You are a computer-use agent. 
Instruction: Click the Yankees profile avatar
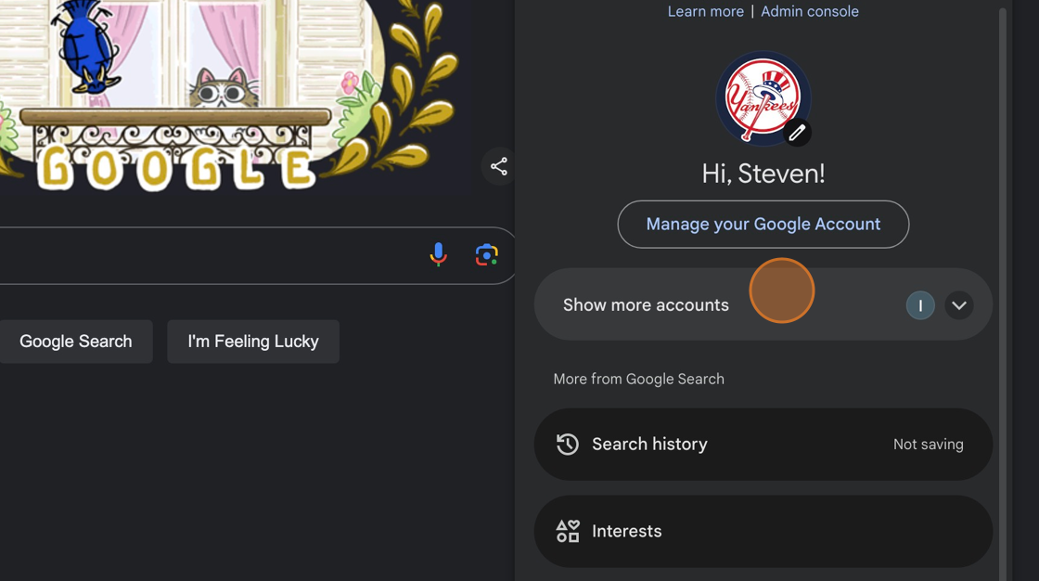pos(763,98)
